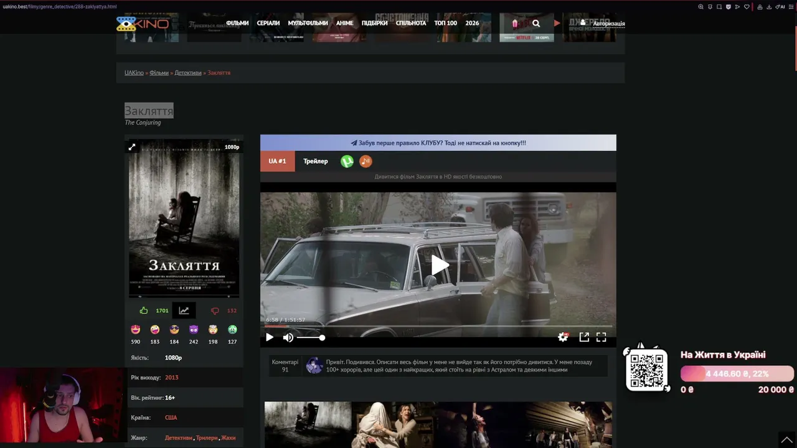Click the red play arrow in header

[557, 23]
